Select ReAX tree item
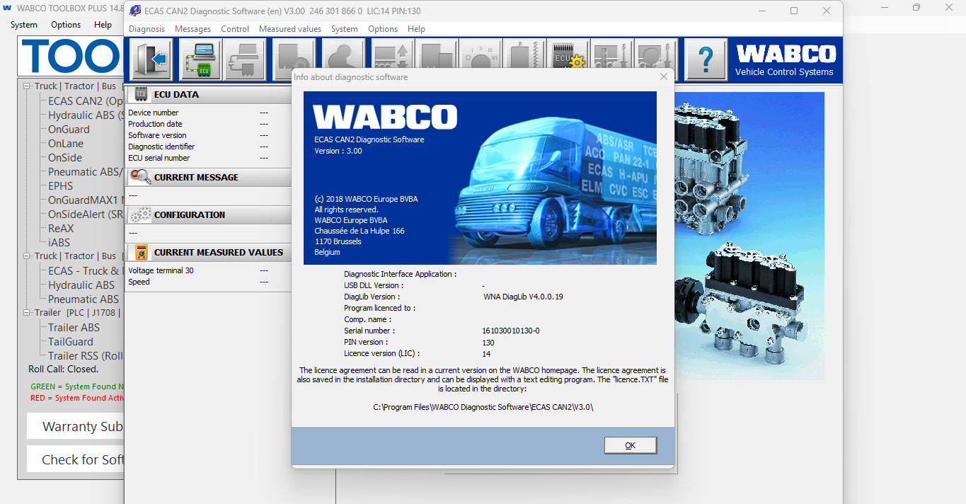The image size is (966, 504). point(61,229)
